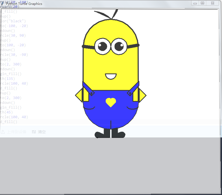Click the upload arrow icon beside 上传到设备
The width and height of the screenshot is (222, 195).
[x=3, y=132]
